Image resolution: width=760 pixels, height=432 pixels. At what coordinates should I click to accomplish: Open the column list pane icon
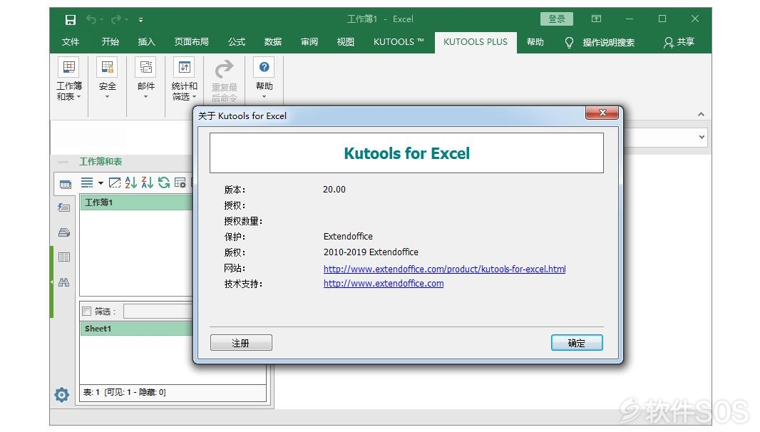click(x=64, y=257)
